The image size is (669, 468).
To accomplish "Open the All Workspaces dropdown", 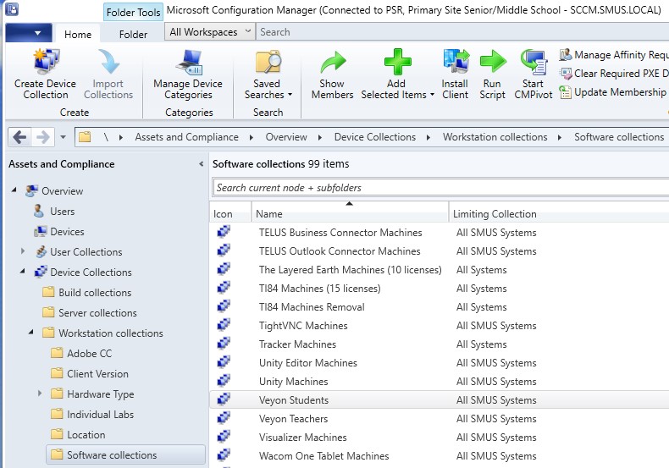I will pos(209,32).
